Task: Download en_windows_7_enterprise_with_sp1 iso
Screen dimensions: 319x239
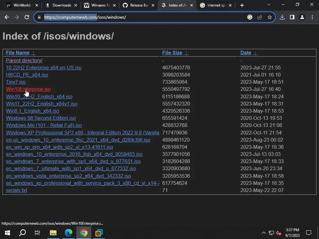Action: coord(73,162)
